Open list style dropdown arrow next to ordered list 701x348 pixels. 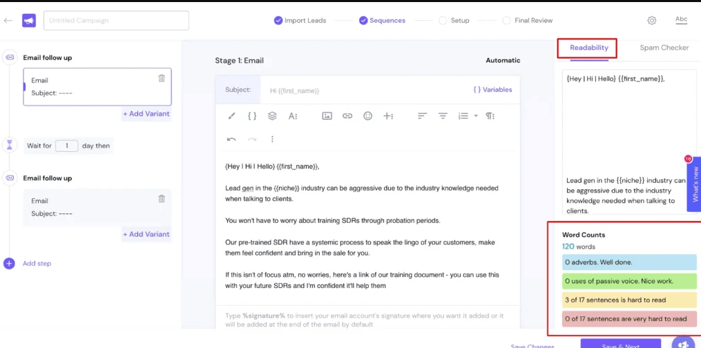pos(476,116)
